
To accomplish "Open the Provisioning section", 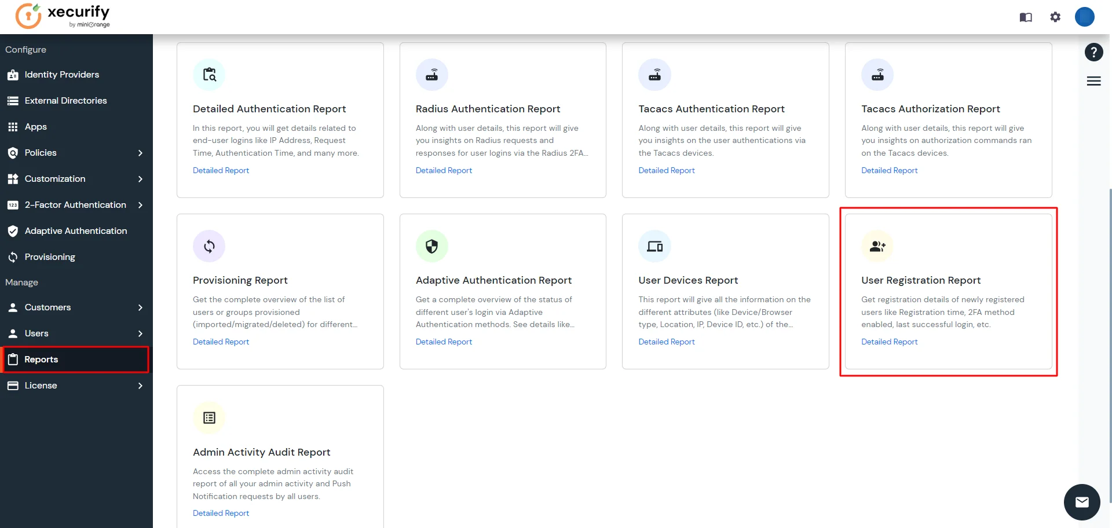I will tap(49, 256).
